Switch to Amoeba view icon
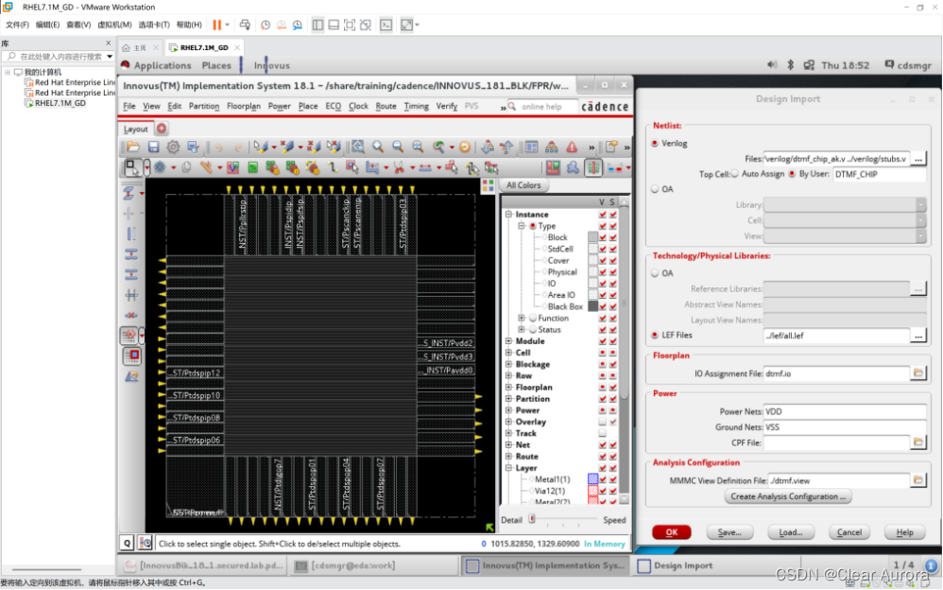 (x=573, y=168)
